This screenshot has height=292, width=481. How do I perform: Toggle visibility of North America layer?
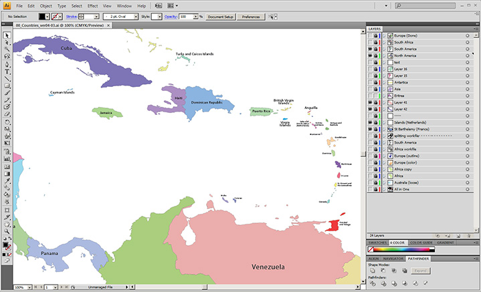[x=370, y=55]
